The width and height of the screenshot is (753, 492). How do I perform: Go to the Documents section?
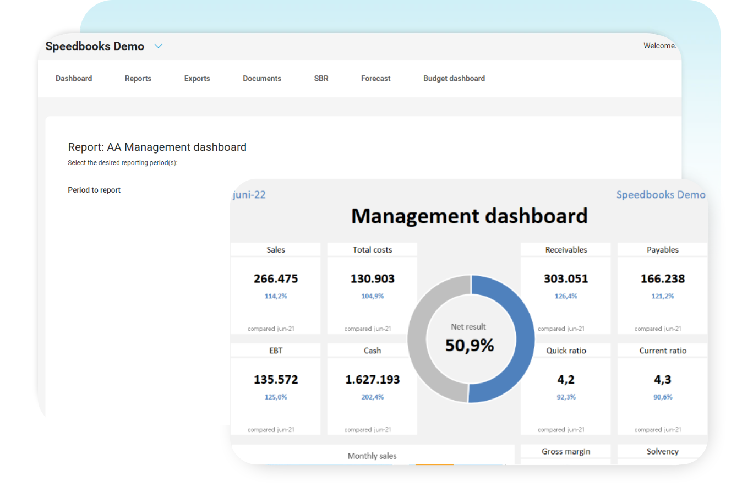[262, 79]
